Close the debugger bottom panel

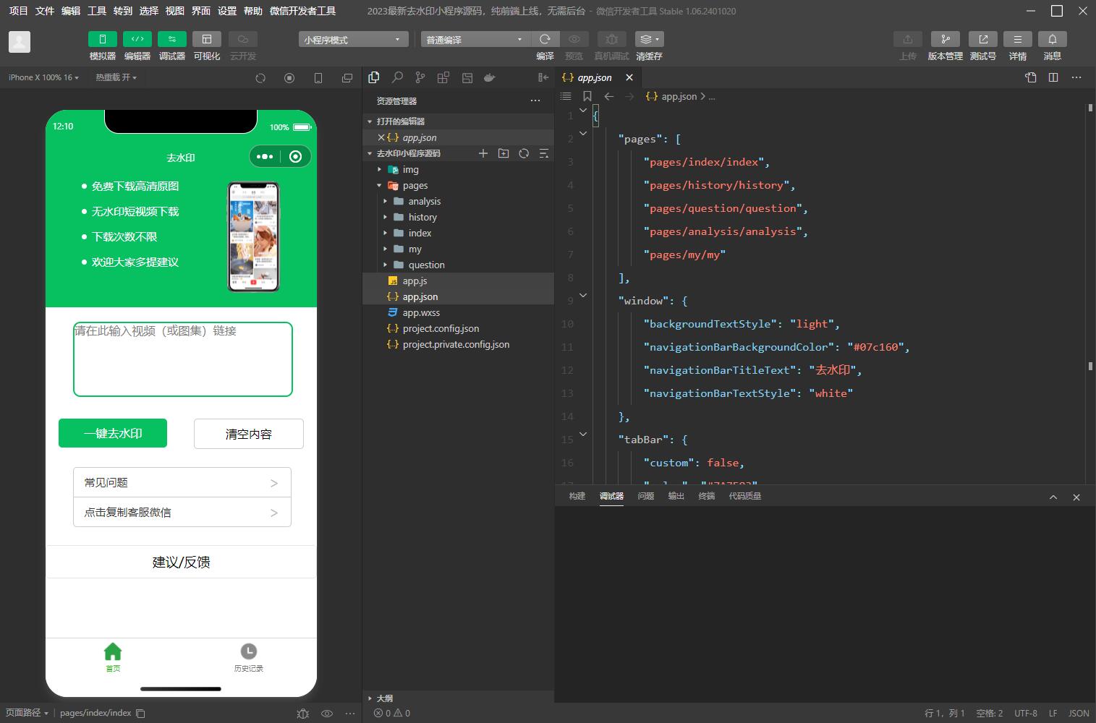(1076, 497)
